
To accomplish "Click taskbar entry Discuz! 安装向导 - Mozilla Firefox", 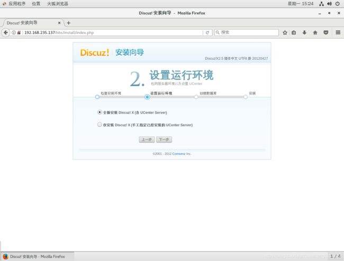I will (37, 256).
